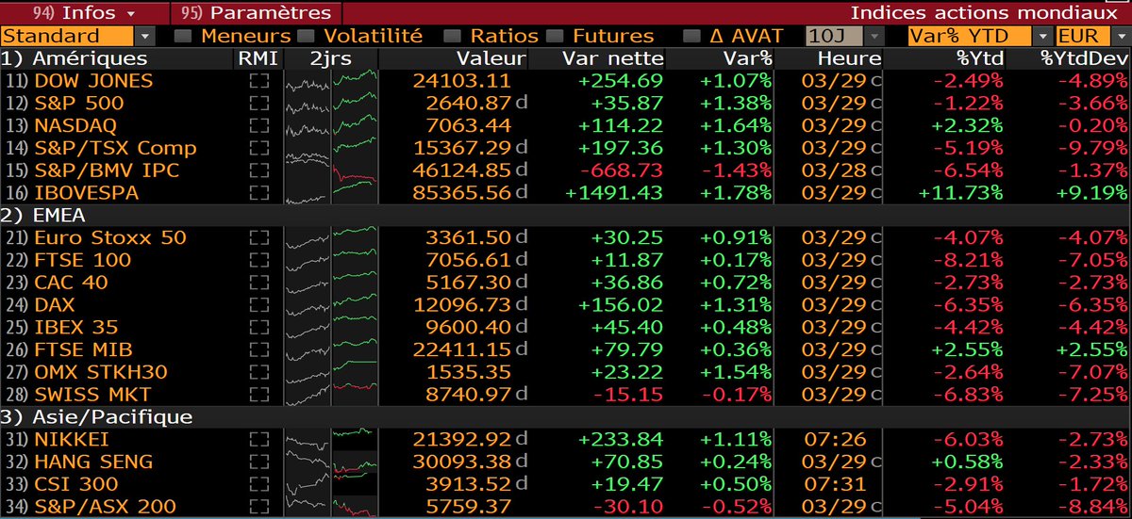This screenshot has width=1132, height=519.
Task: Open the DOW JONES index
Action: (x=93, y=81)
